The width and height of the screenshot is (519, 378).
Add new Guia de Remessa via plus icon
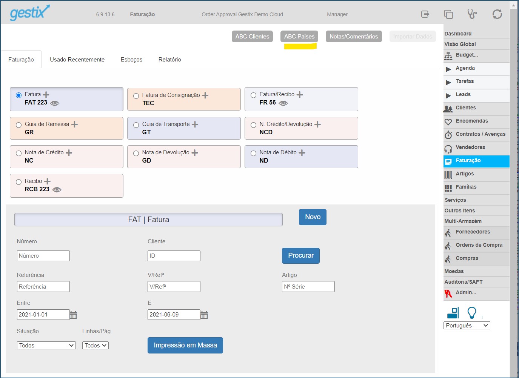(74, 124)
